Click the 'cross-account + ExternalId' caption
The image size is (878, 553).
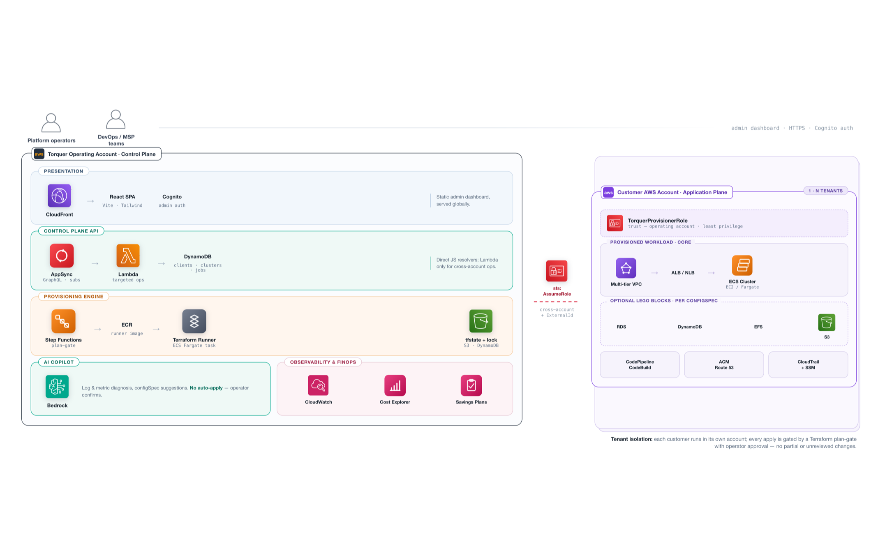click(x=557, y=312)
